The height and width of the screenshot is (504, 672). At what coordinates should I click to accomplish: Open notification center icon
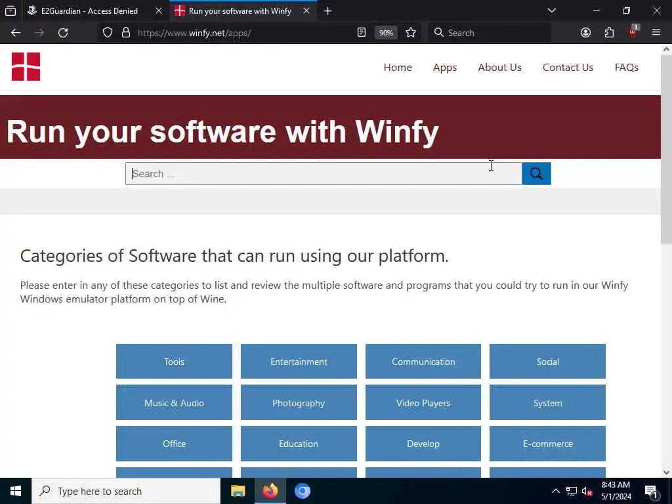click(652, 492)
